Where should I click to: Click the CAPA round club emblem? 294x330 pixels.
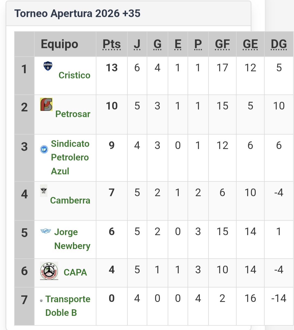coord(49,271)
